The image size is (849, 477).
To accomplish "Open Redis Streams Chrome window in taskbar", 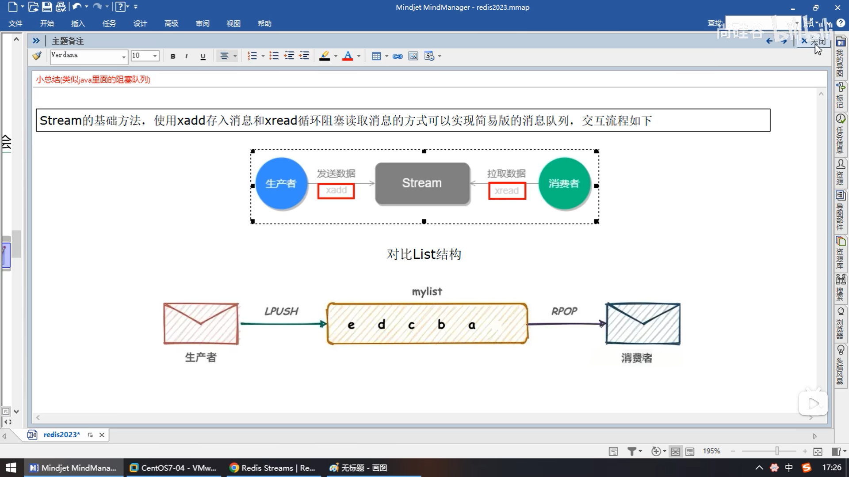I will coord(272,468).
